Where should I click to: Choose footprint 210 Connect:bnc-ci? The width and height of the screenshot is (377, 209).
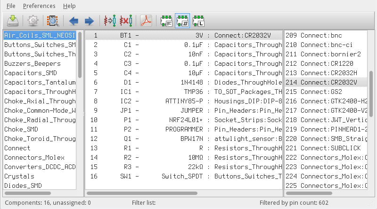coord(326,45)
